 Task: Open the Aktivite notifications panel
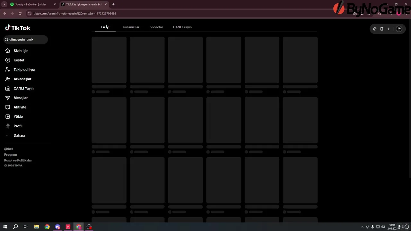[16, 107]
